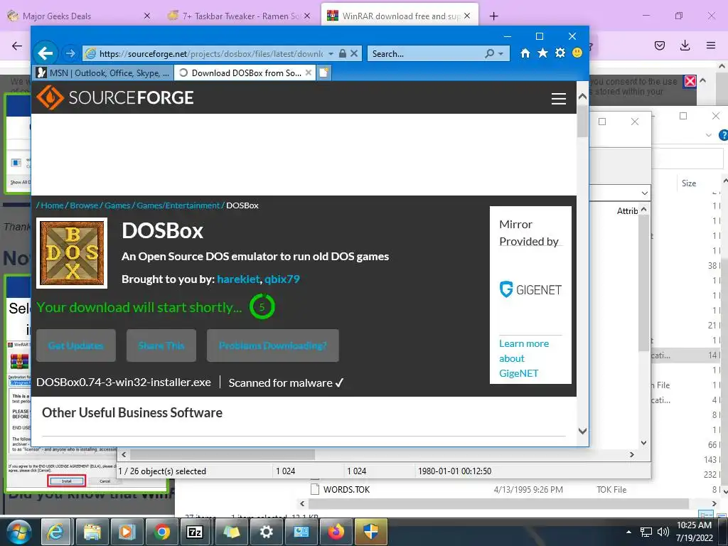The image size is (728, 546).
Task: Click the smiley feedback icon
Action: coord(577,53)
